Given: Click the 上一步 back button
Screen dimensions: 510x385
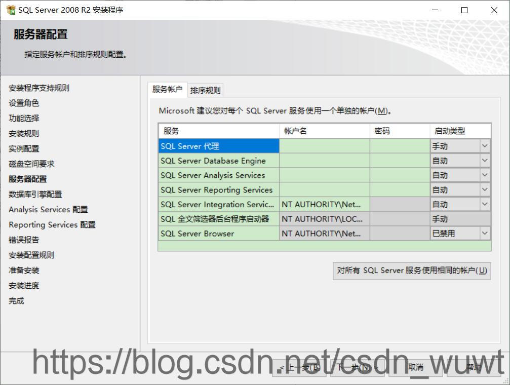Looking at the screenshot, I should click(299, 368).
